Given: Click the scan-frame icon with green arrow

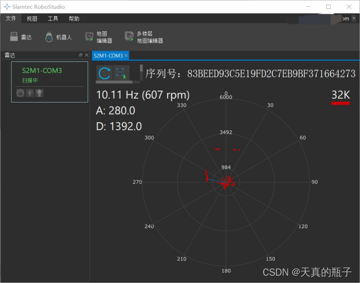Looking at the screenshot, I should pyautogui.click(x=121, y=73).
